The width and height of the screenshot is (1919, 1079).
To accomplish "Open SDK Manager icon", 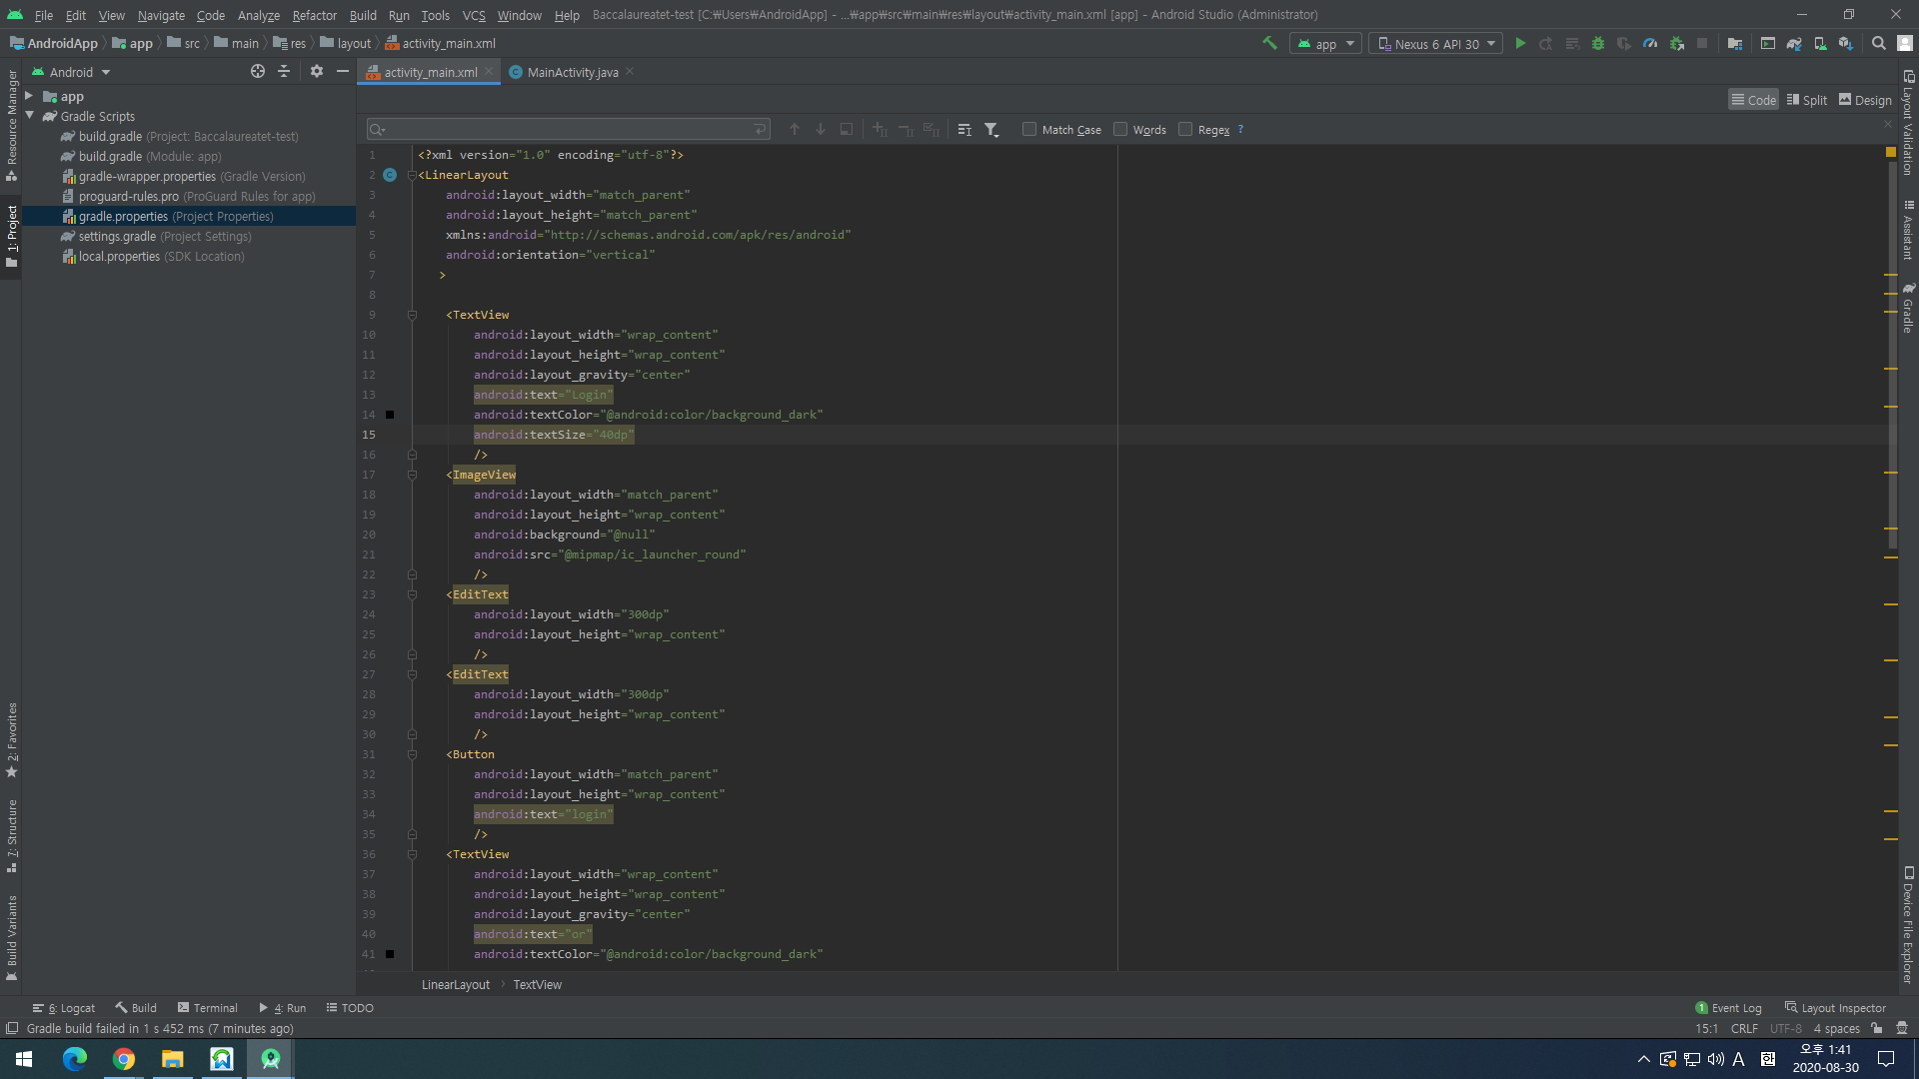I will (x=1846, y=43).
